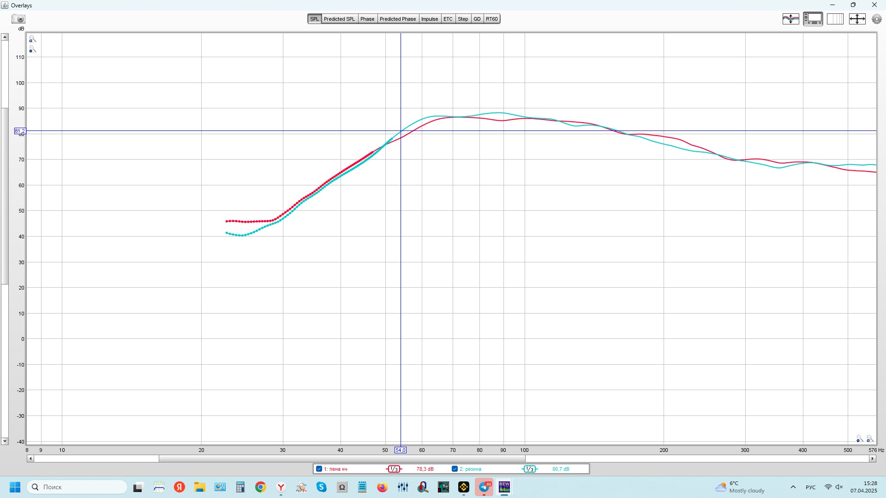Switch to the Impulse tab
This screenshot has height=498, width=886.
point(429,19)
